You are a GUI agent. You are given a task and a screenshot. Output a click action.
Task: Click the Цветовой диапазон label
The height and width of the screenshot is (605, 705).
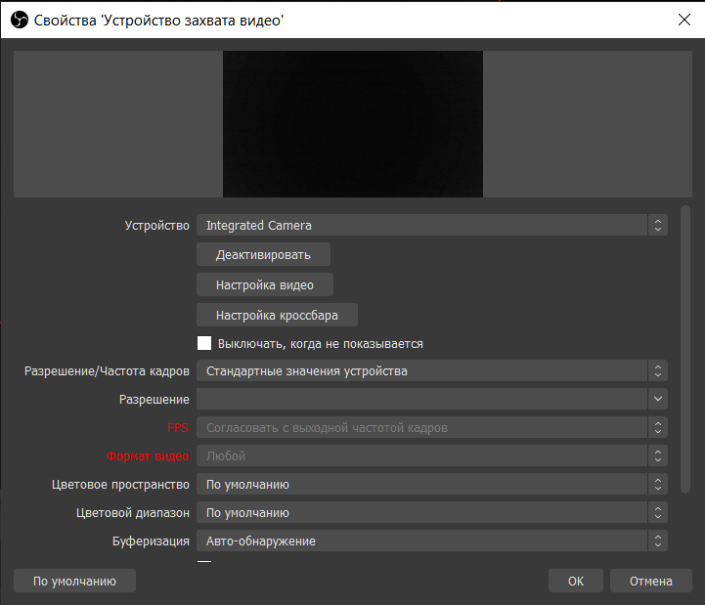point(133,513)
